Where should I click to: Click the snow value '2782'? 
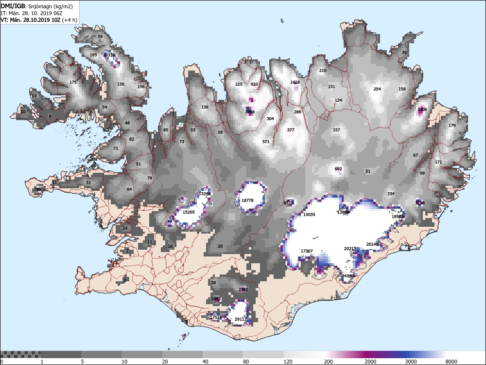[243, 290]
